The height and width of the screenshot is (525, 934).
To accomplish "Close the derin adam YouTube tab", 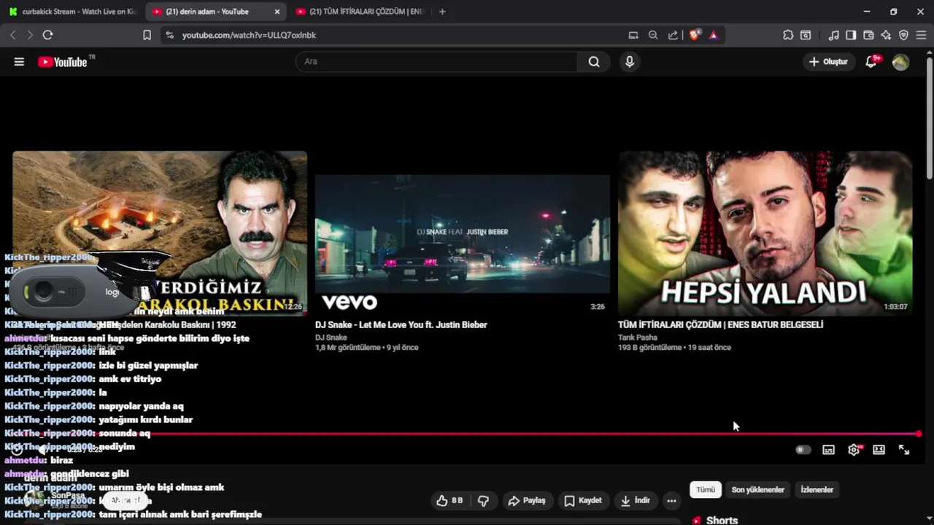I will coord(277,12).
